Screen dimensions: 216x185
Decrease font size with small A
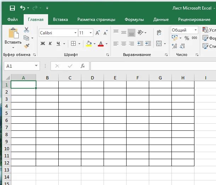tap(105, 33)
